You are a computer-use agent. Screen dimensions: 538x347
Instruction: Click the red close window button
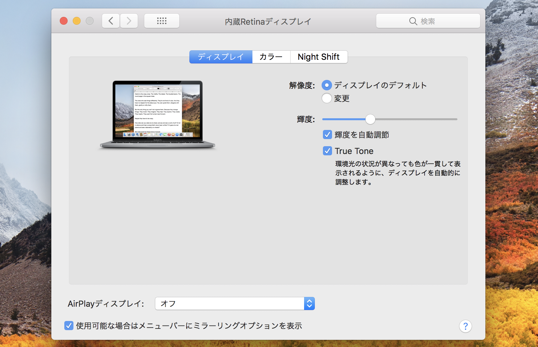[64, 21]
